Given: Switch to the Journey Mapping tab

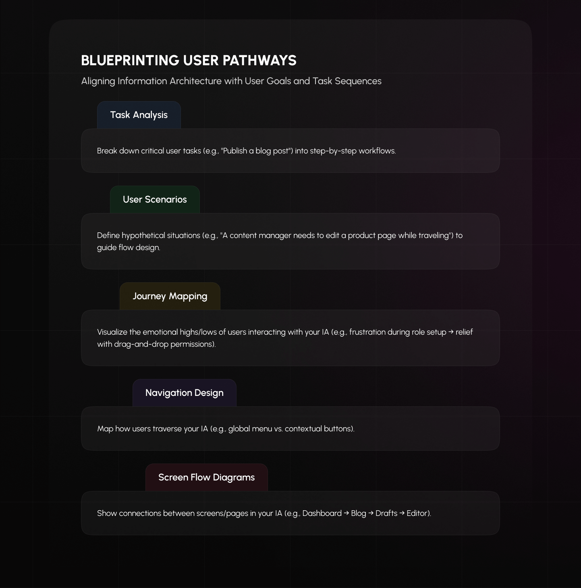Looking at the screenshot, I should pyautogui.click(x=170, y=296).
